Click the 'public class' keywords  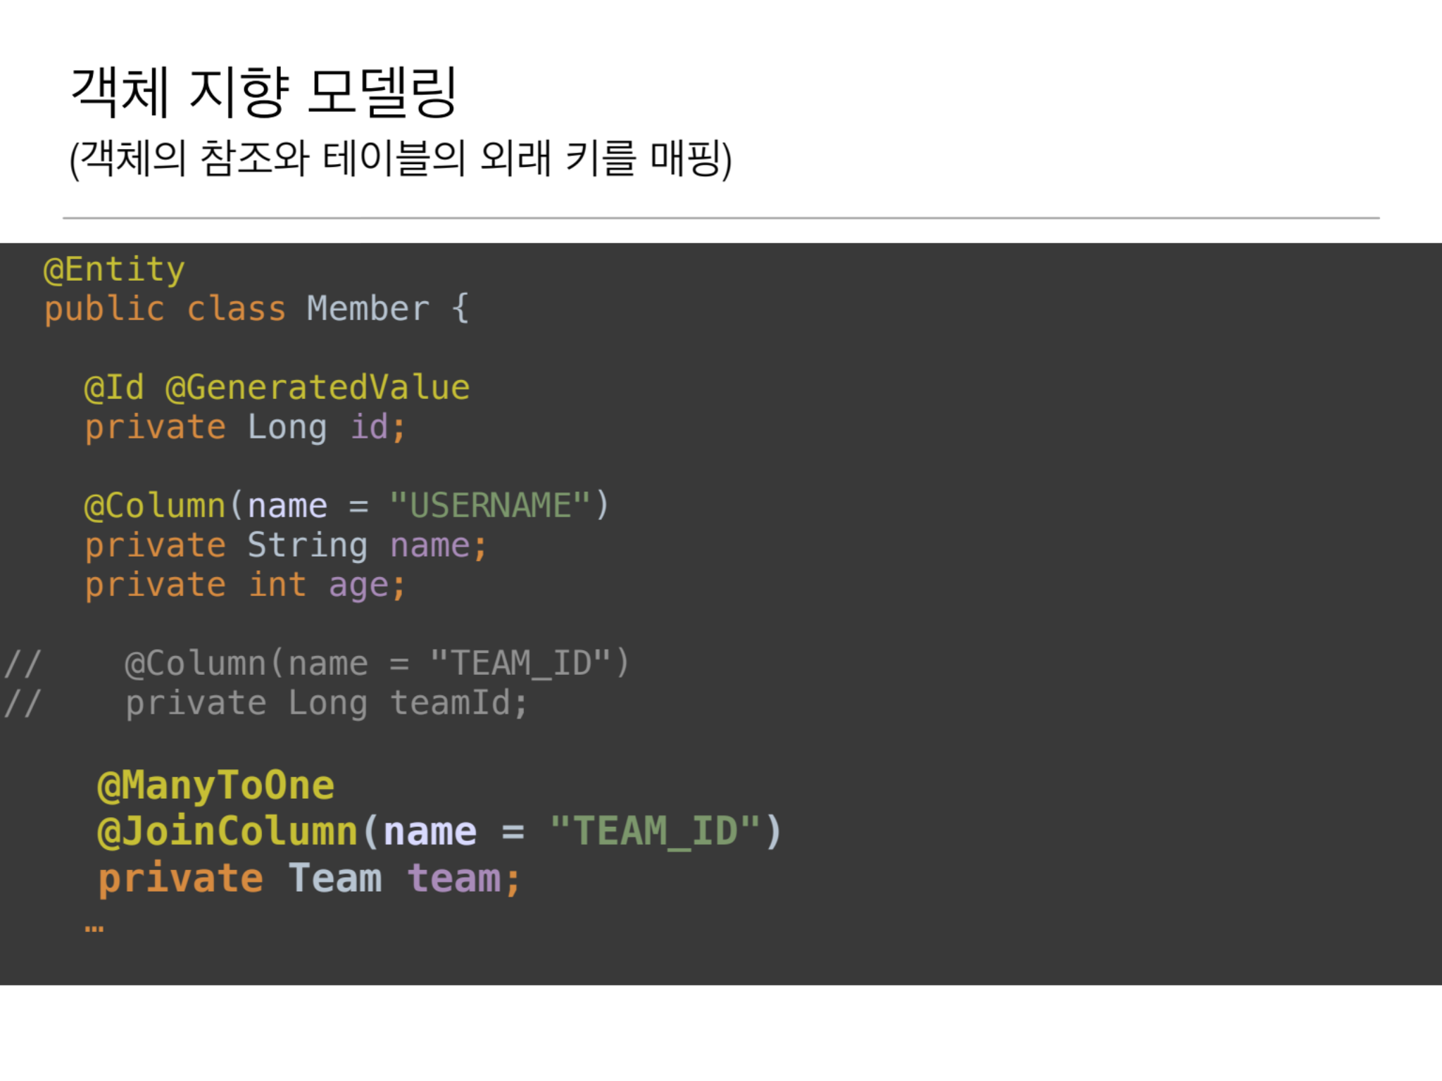point(164,309)
